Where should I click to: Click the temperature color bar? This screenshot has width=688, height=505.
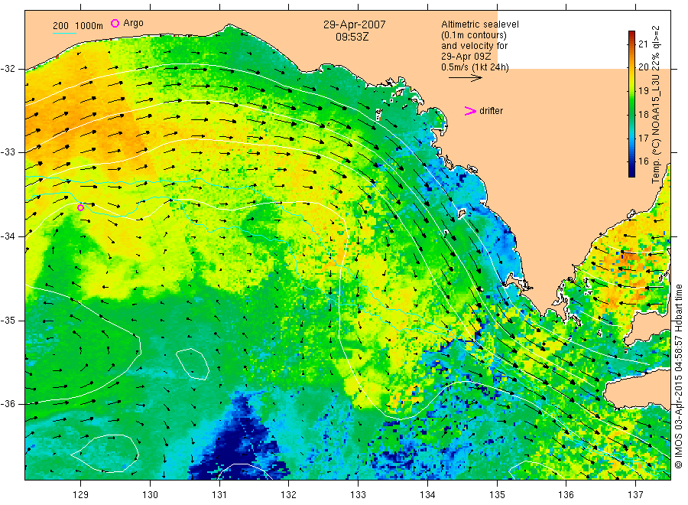[x=631, y=103]
